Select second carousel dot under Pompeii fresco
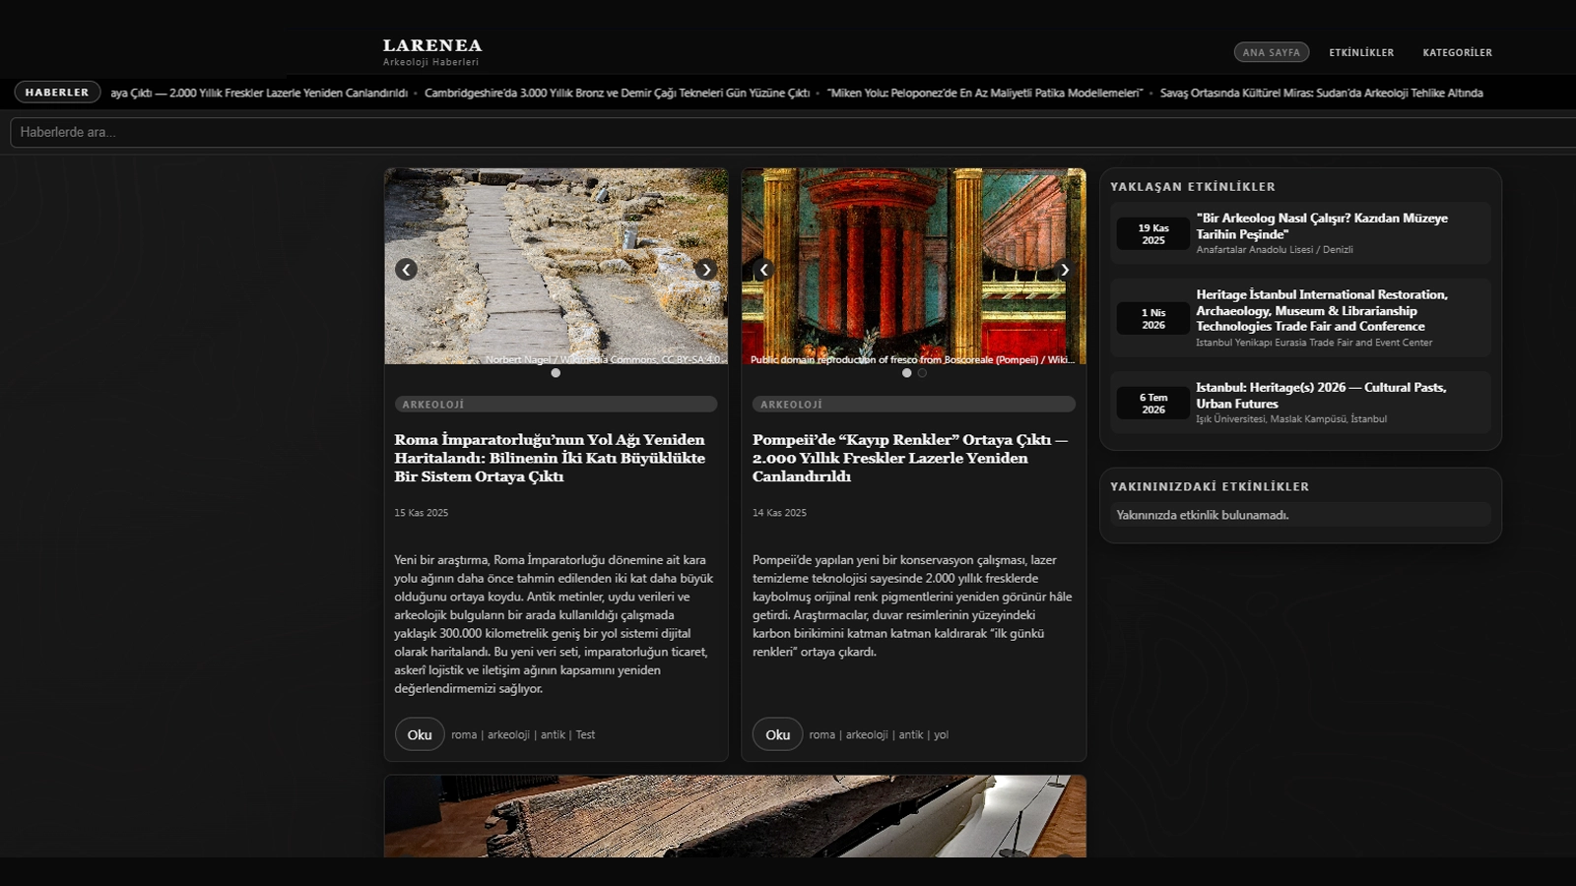 922,373
